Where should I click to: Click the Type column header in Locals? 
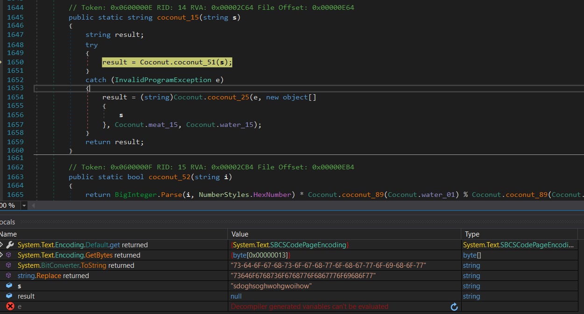(x=472, y=234)
